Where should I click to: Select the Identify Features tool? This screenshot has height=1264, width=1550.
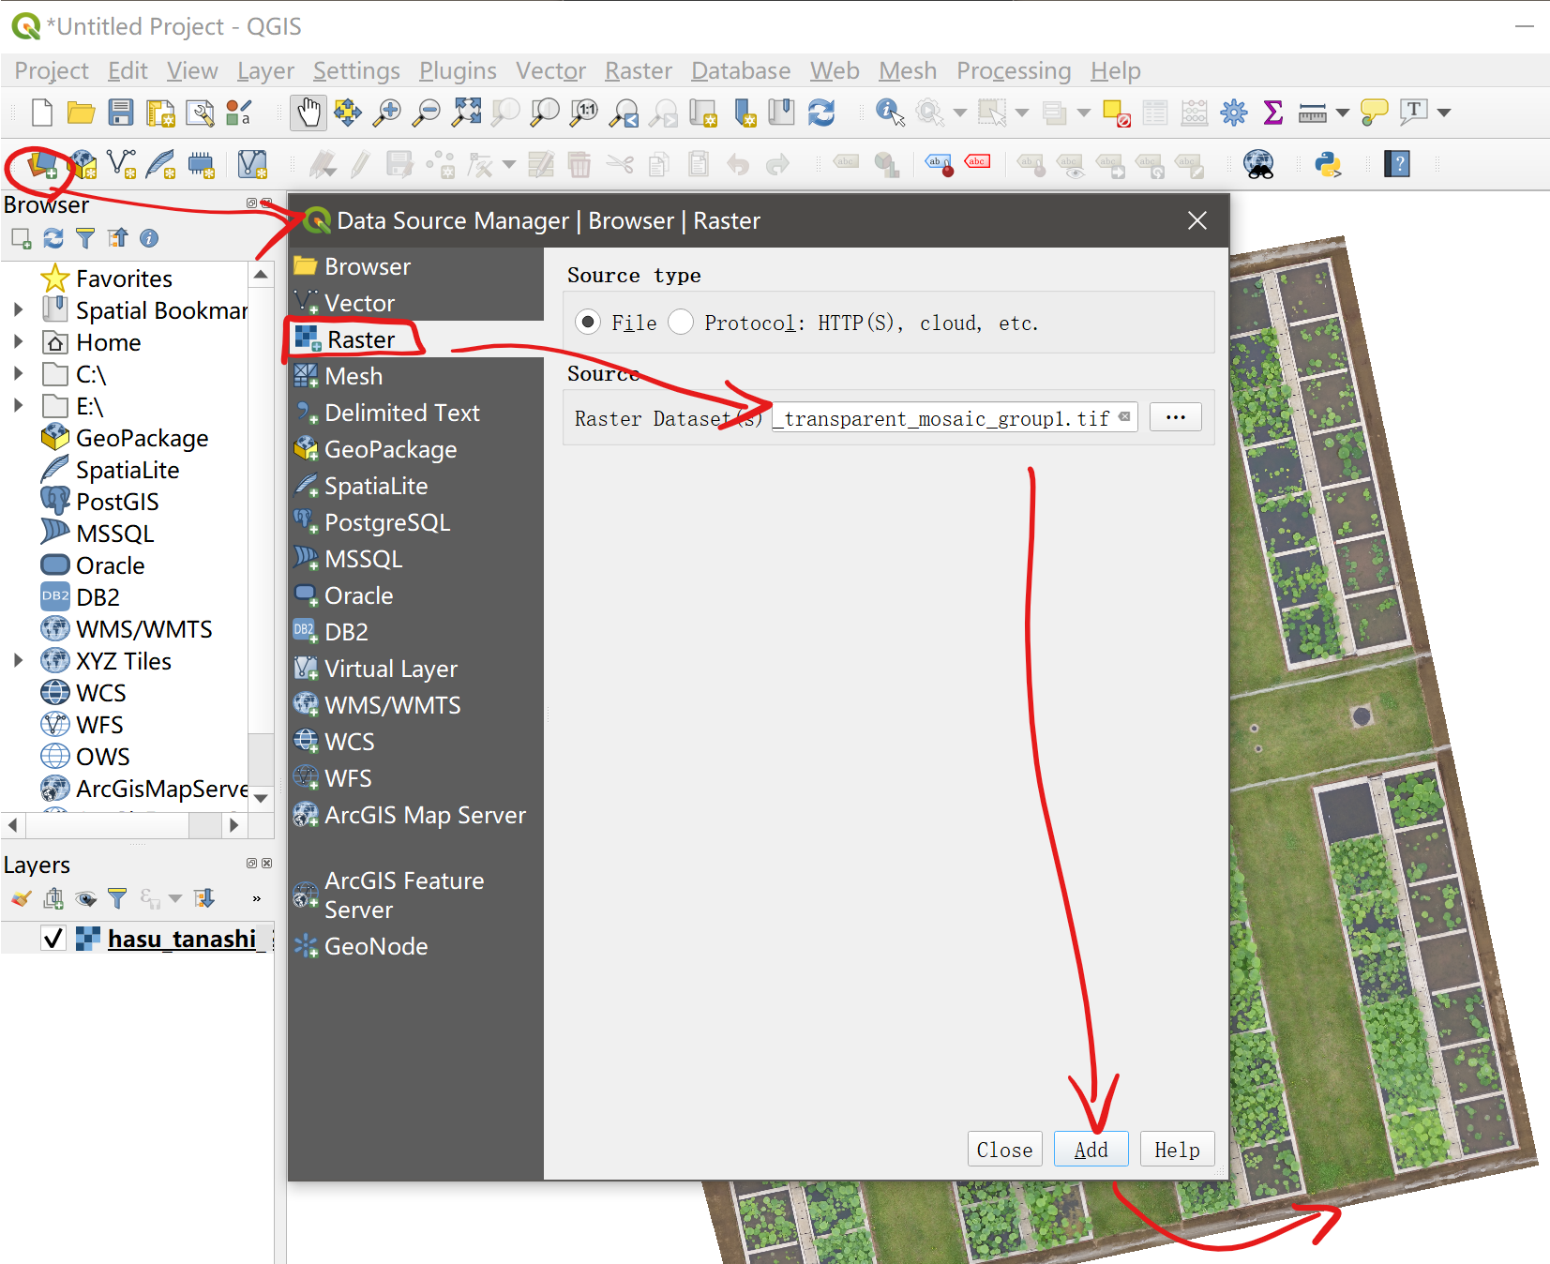coord(889,113)
